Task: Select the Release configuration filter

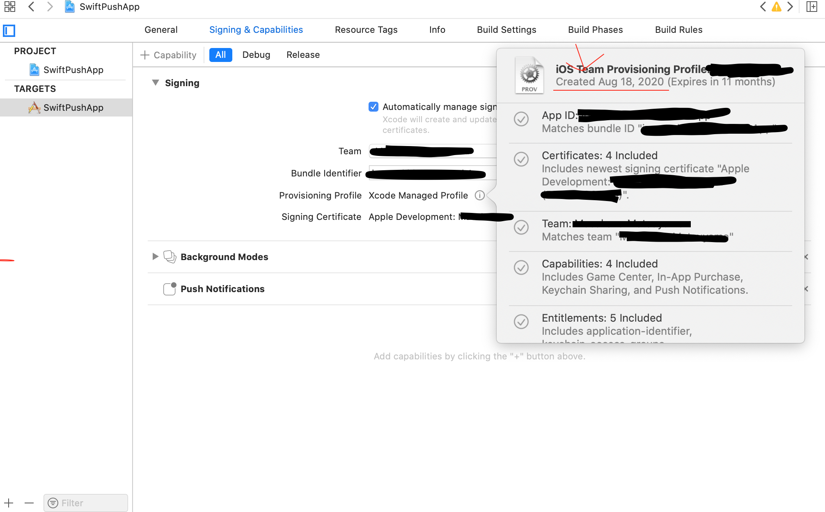Action: point(303,55)
